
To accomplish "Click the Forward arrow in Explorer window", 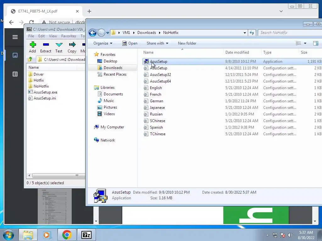I will [x=101, y=33].
